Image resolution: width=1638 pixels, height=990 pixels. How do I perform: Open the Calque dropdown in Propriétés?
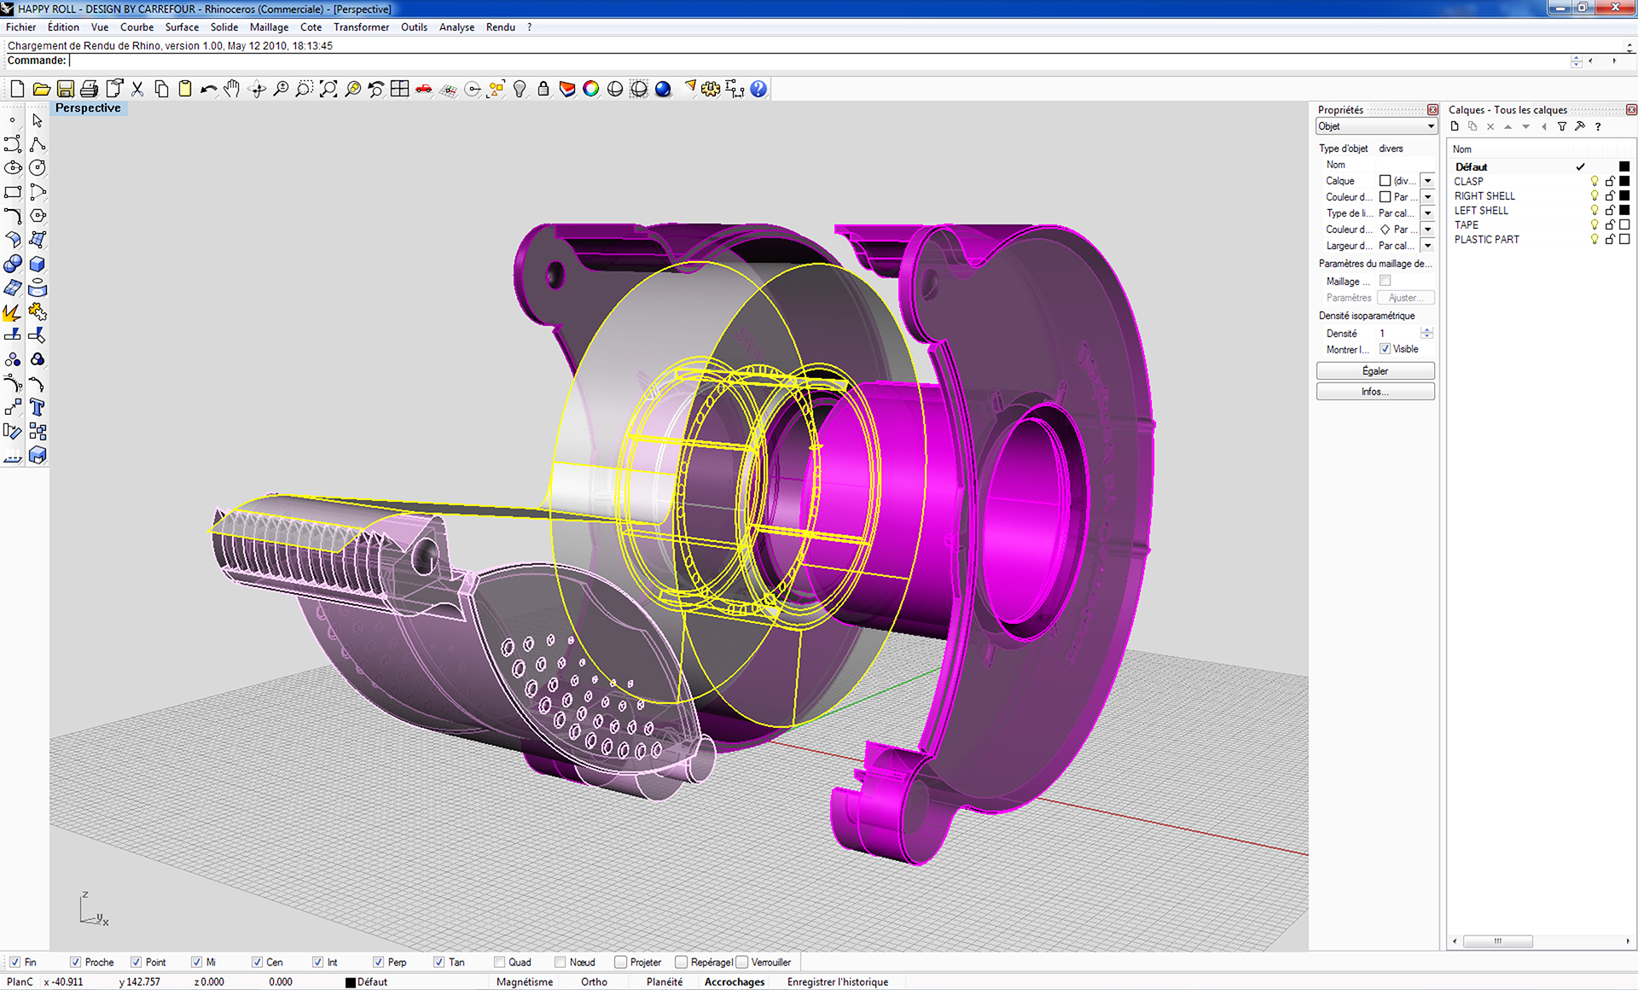[1427, 180]
